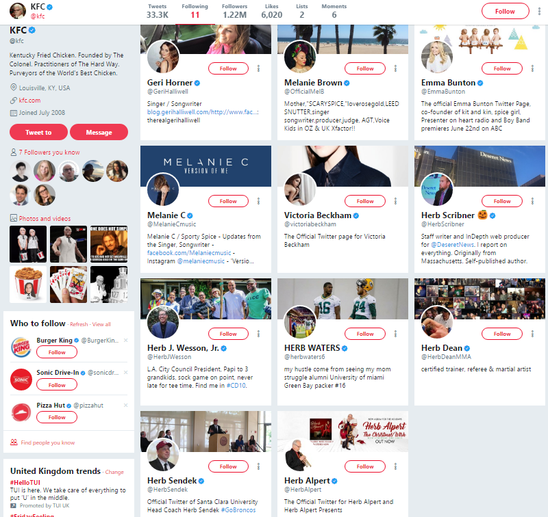548x517 pixels.
Task: Toggle Follow for Melanie Brown
Action: pyautogui.click(x=365, y=68)
